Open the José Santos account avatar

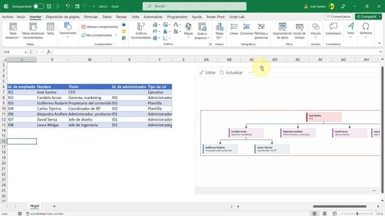pyautogui.click(x=331, y=7)
